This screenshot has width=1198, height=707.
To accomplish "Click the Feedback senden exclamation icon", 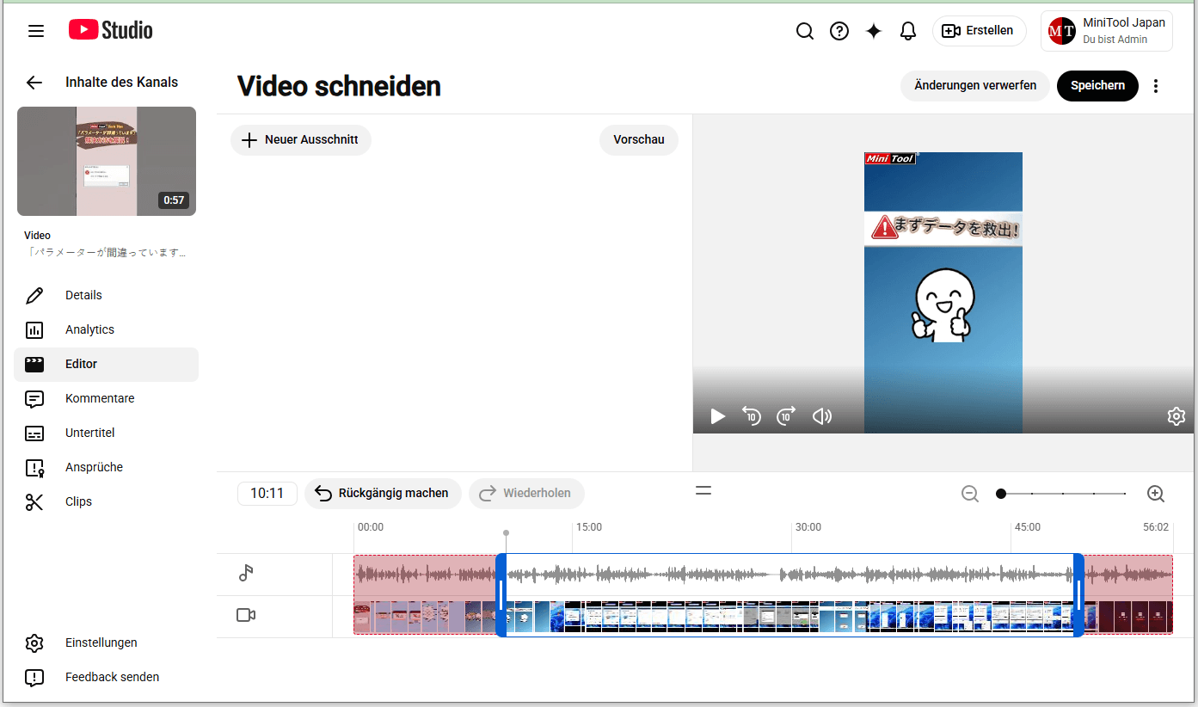I will tap(34, 678).
